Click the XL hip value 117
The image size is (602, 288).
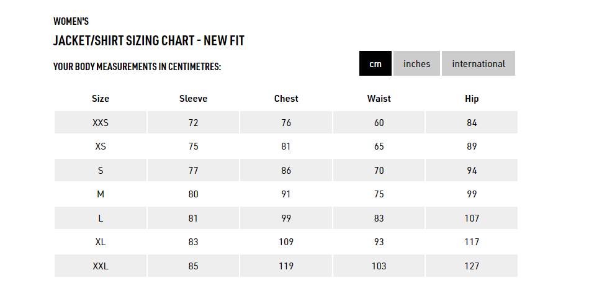[472, 242]
